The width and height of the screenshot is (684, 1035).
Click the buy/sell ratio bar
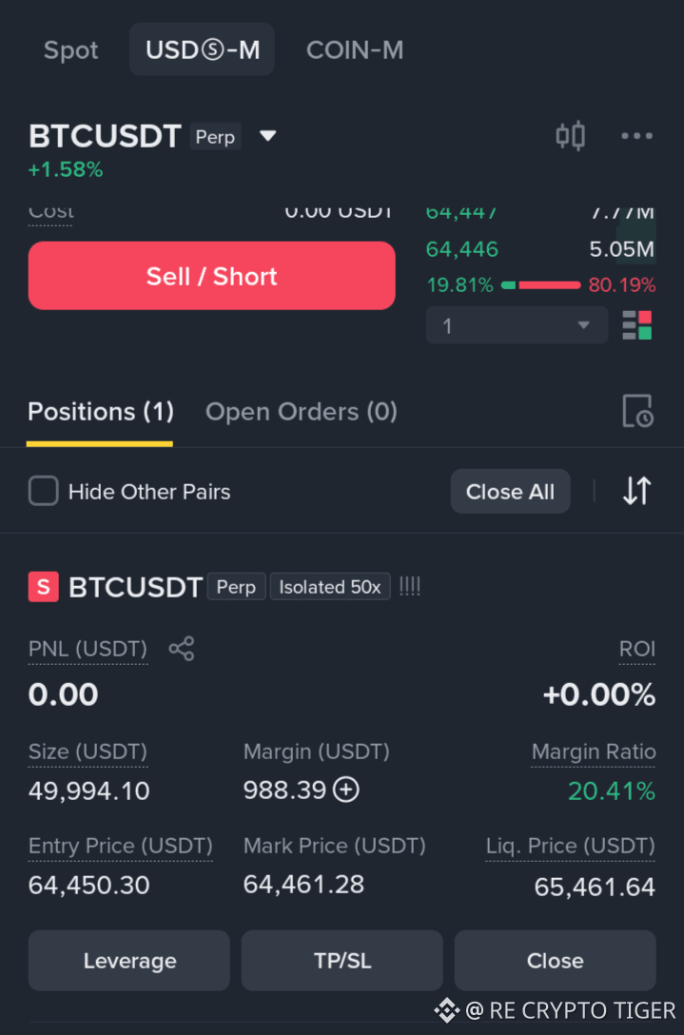(x=540, y=285)
